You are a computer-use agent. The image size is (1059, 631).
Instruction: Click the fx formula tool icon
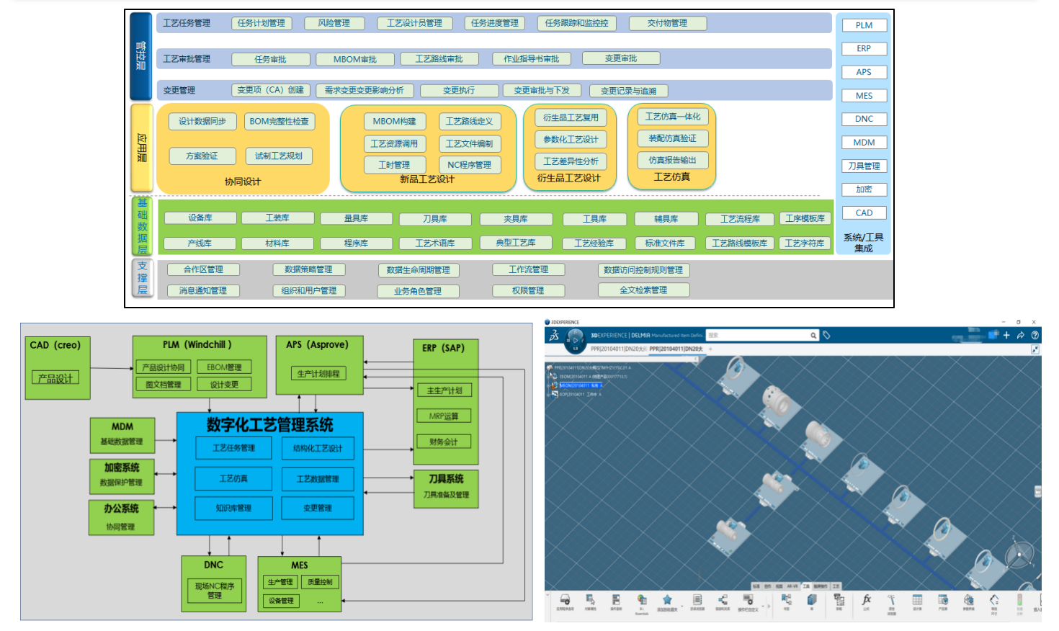867,600
